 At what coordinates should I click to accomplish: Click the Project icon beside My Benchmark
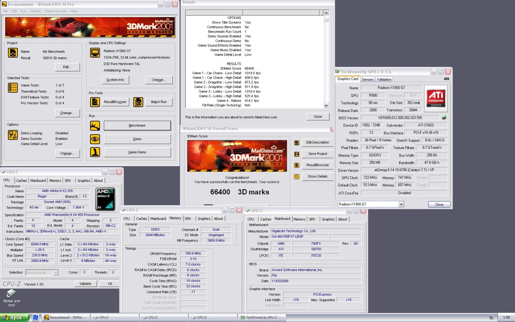pos(13,53)
